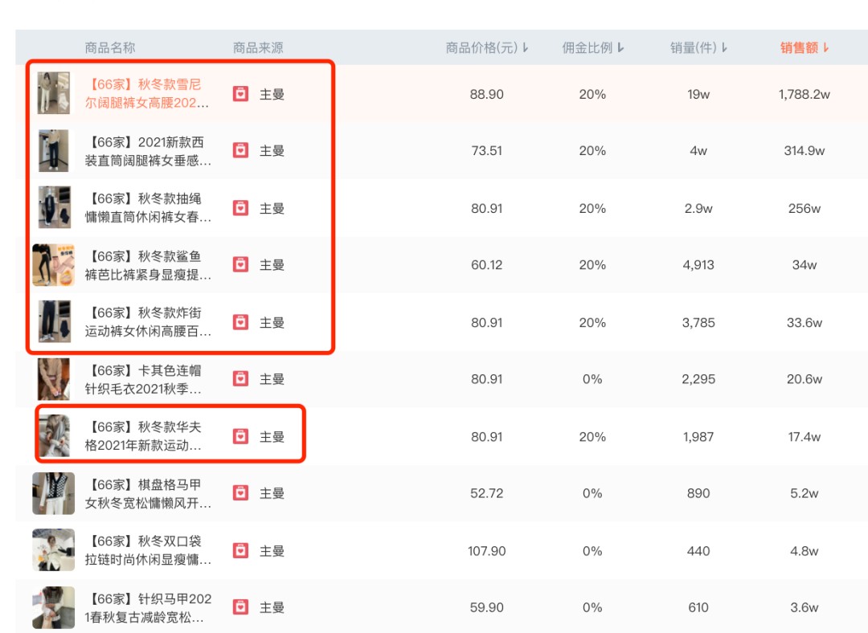Viewport: 868px width, 633px height.
Task: Open product link 秋冬双口袋拉链时尚休闲
Action: [148, 550]
